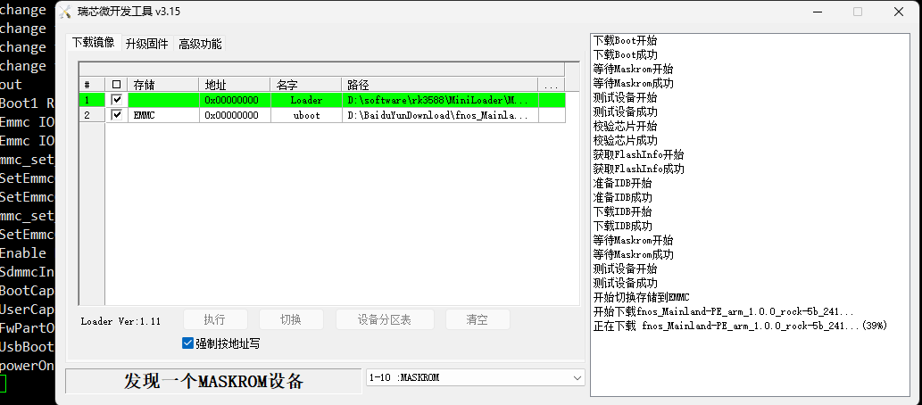
Task: Click log line 开始切换存储到EMMC
Action: (642, 297)
